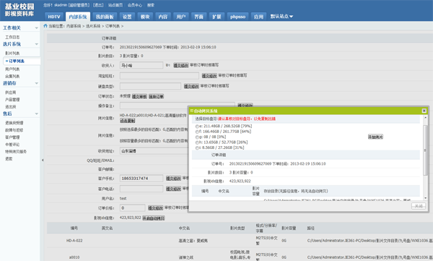Close the 自动拷贝系统 dialog with X
433x261 pixels.
pyautogui.click(x=424, y=111)
